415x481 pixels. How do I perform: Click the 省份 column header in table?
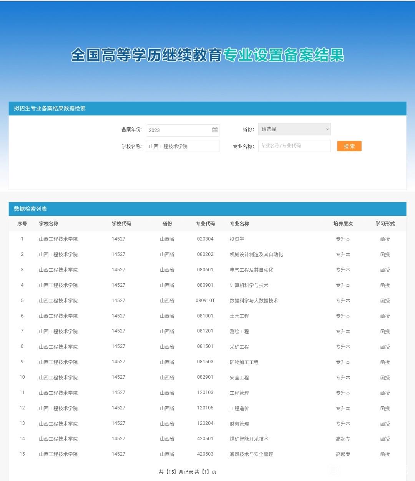pos(167,224)
